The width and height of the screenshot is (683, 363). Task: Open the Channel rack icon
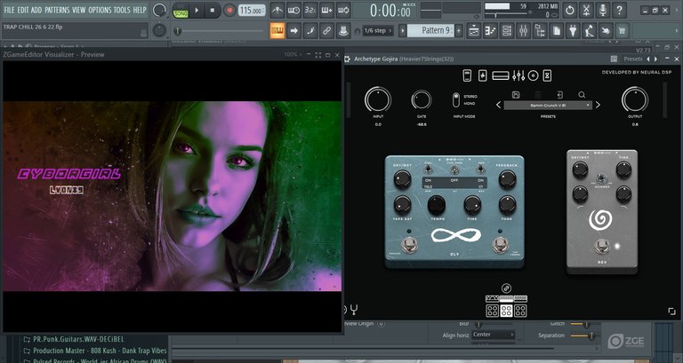coord(507,31)
